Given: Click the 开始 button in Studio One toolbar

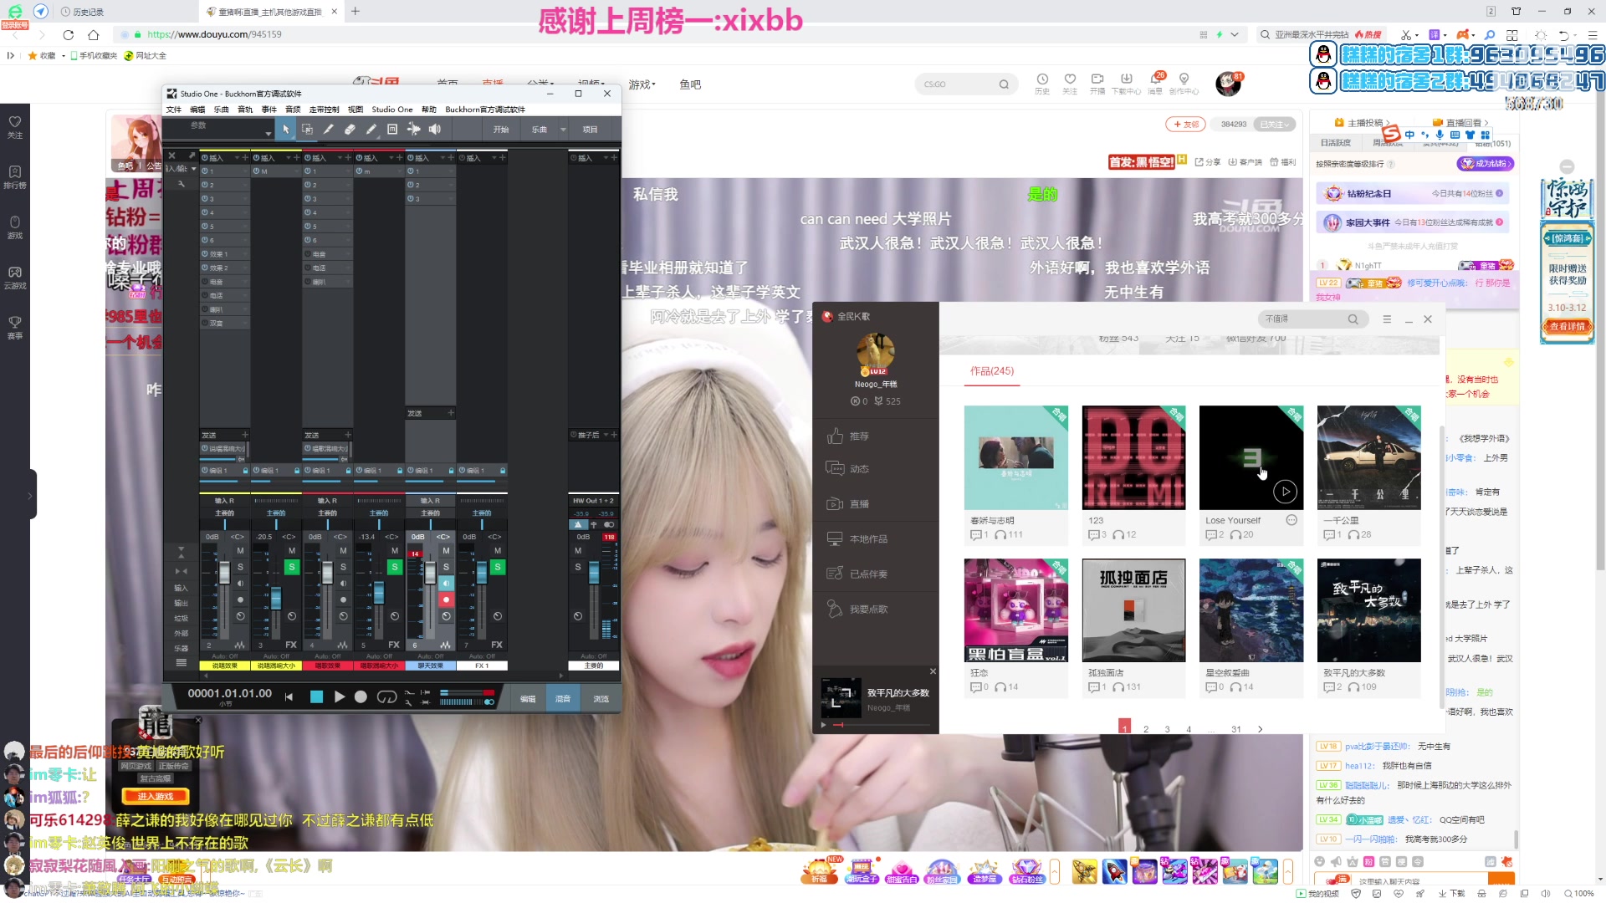Looking at the screenshot, I should pos(501,130).
